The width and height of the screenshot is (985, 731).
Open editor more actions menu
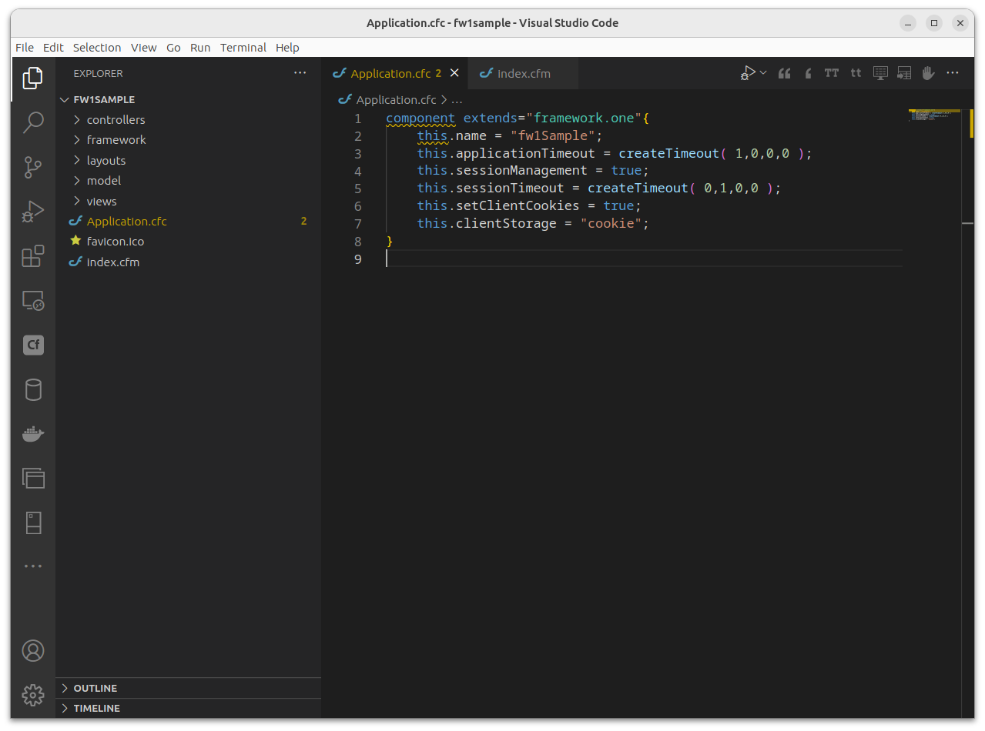953,73
